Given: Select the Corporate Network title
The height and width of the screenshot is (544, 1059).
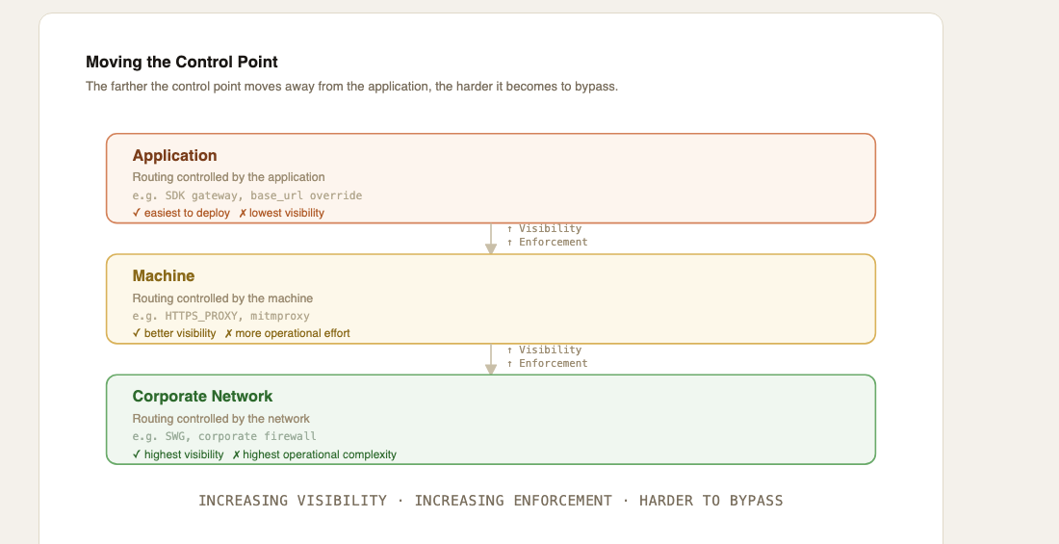Looking at the screenshot, I should coord(202,396).
